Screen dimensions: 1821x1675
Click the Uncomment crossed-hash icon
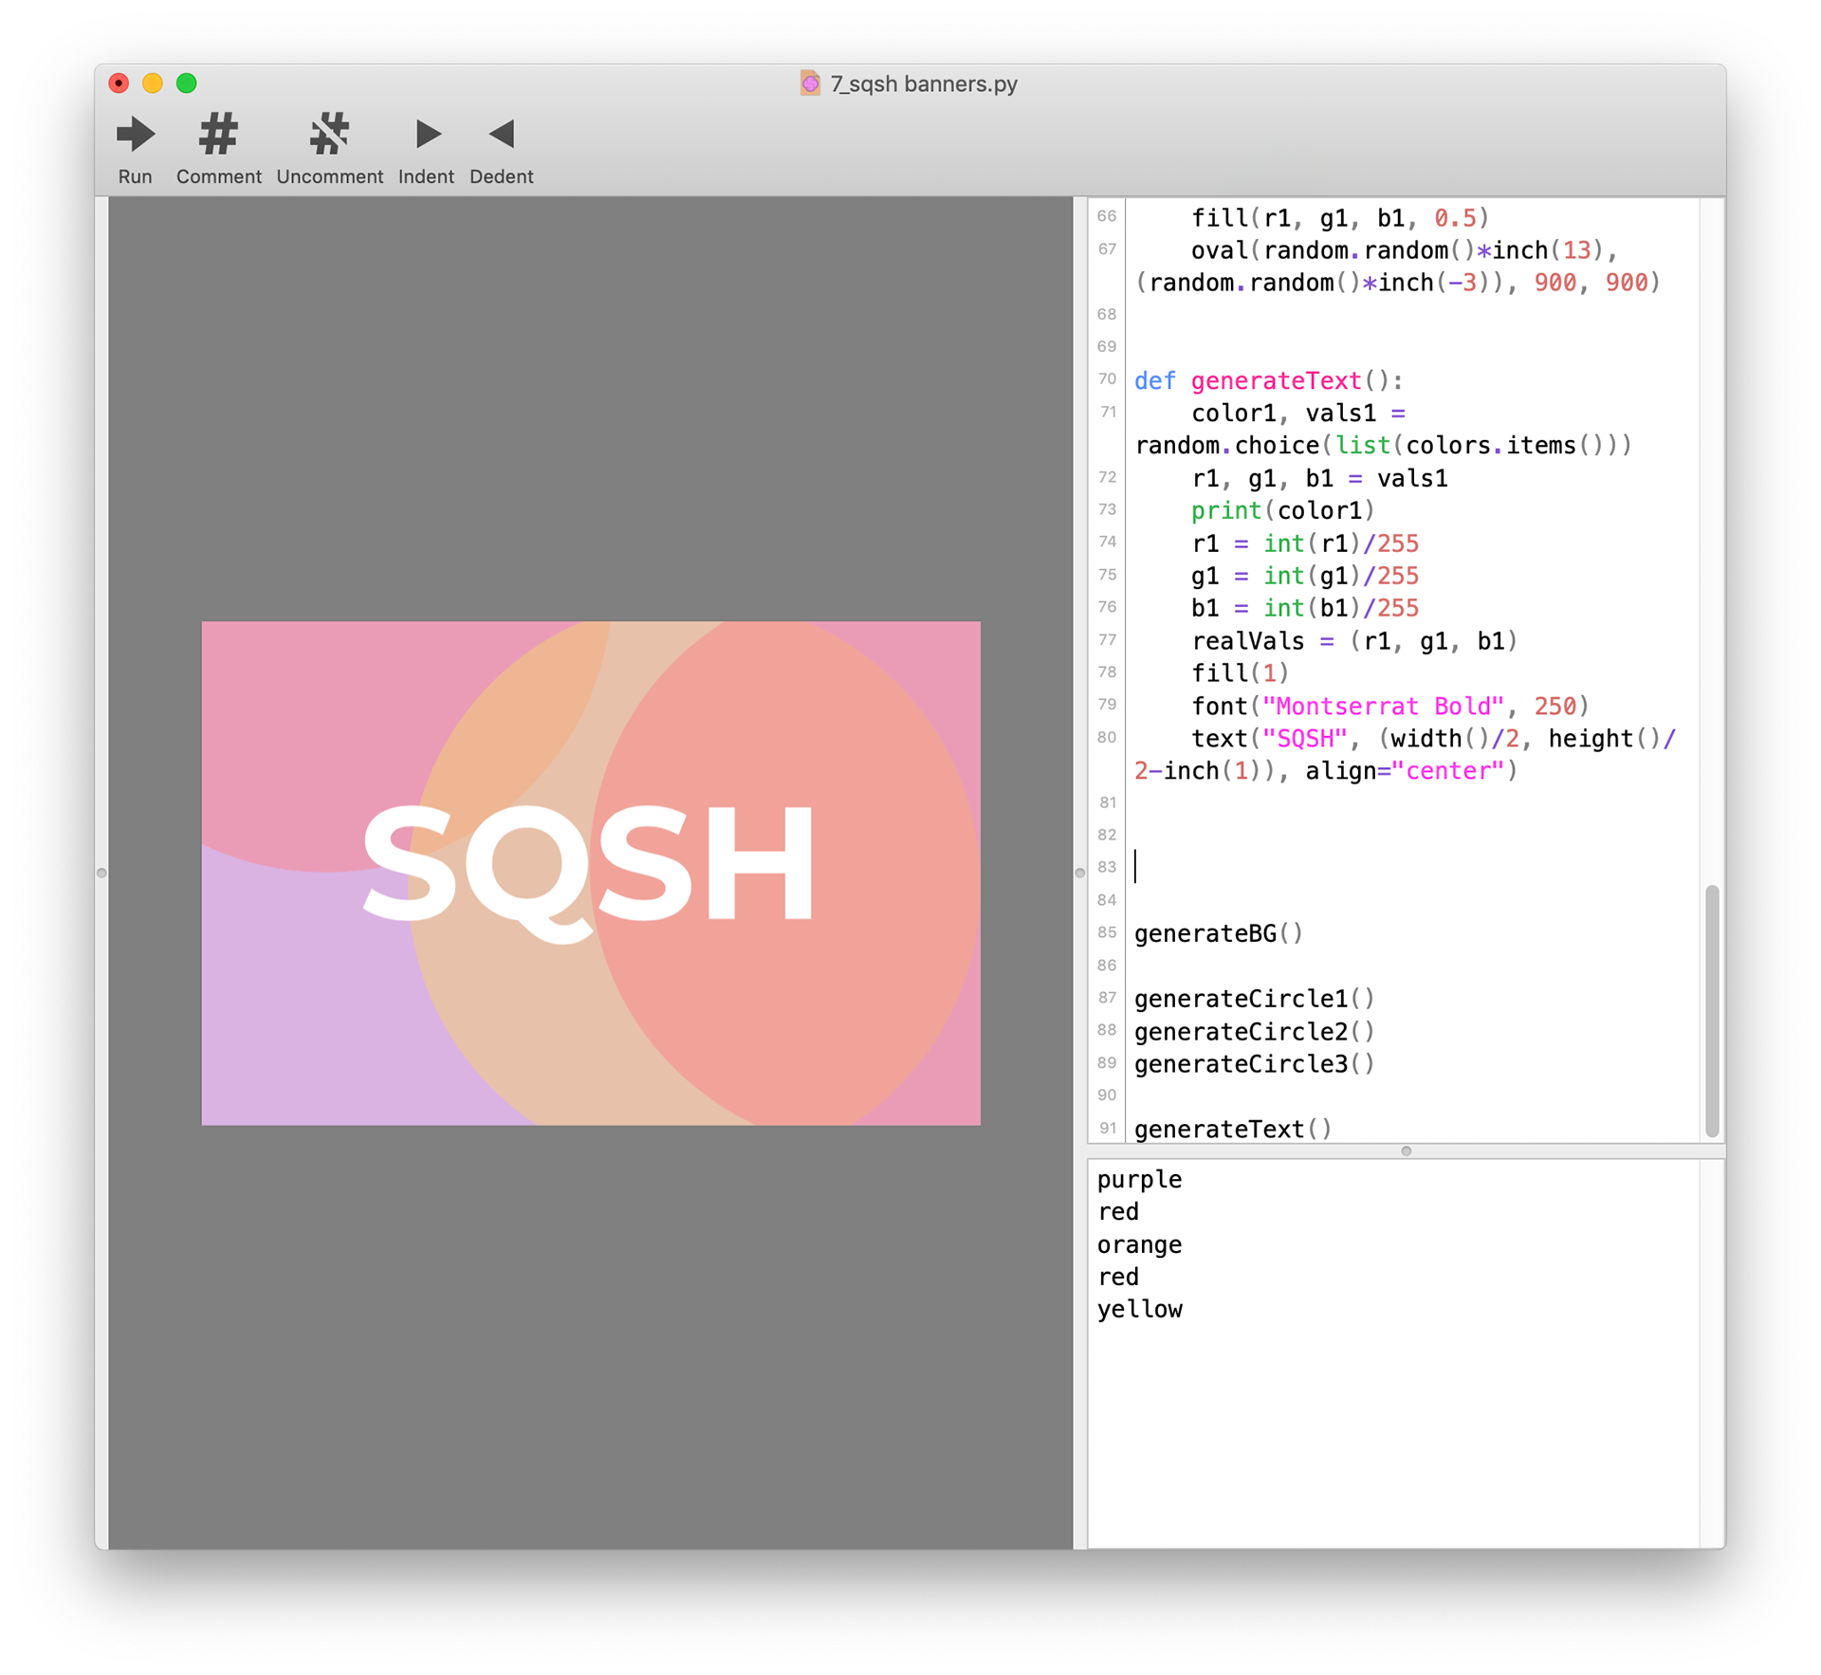(329, 134)
